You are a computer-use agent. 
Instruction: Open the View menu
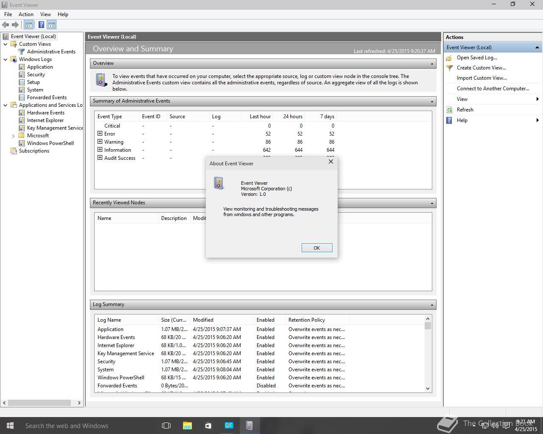point(45,14)
